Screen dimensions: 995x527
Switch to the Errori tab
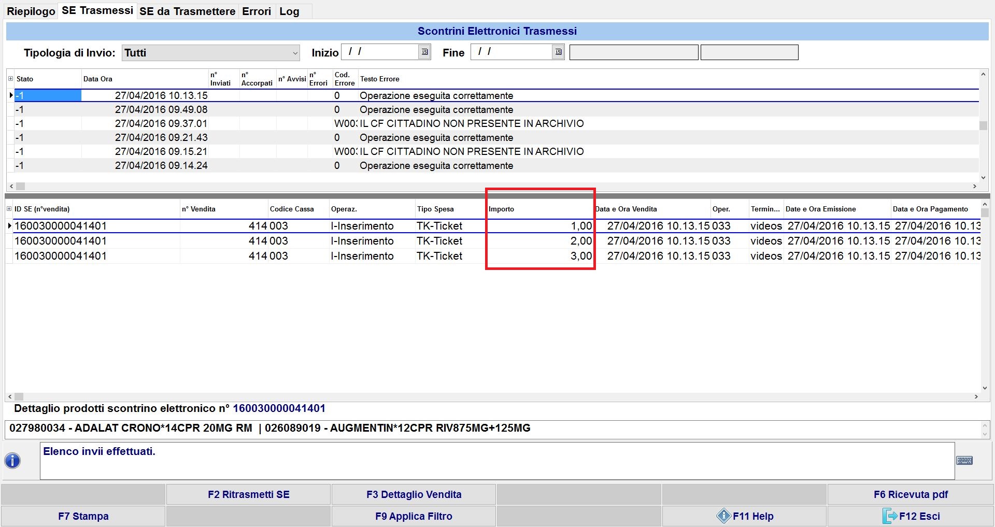click(257, 11)
